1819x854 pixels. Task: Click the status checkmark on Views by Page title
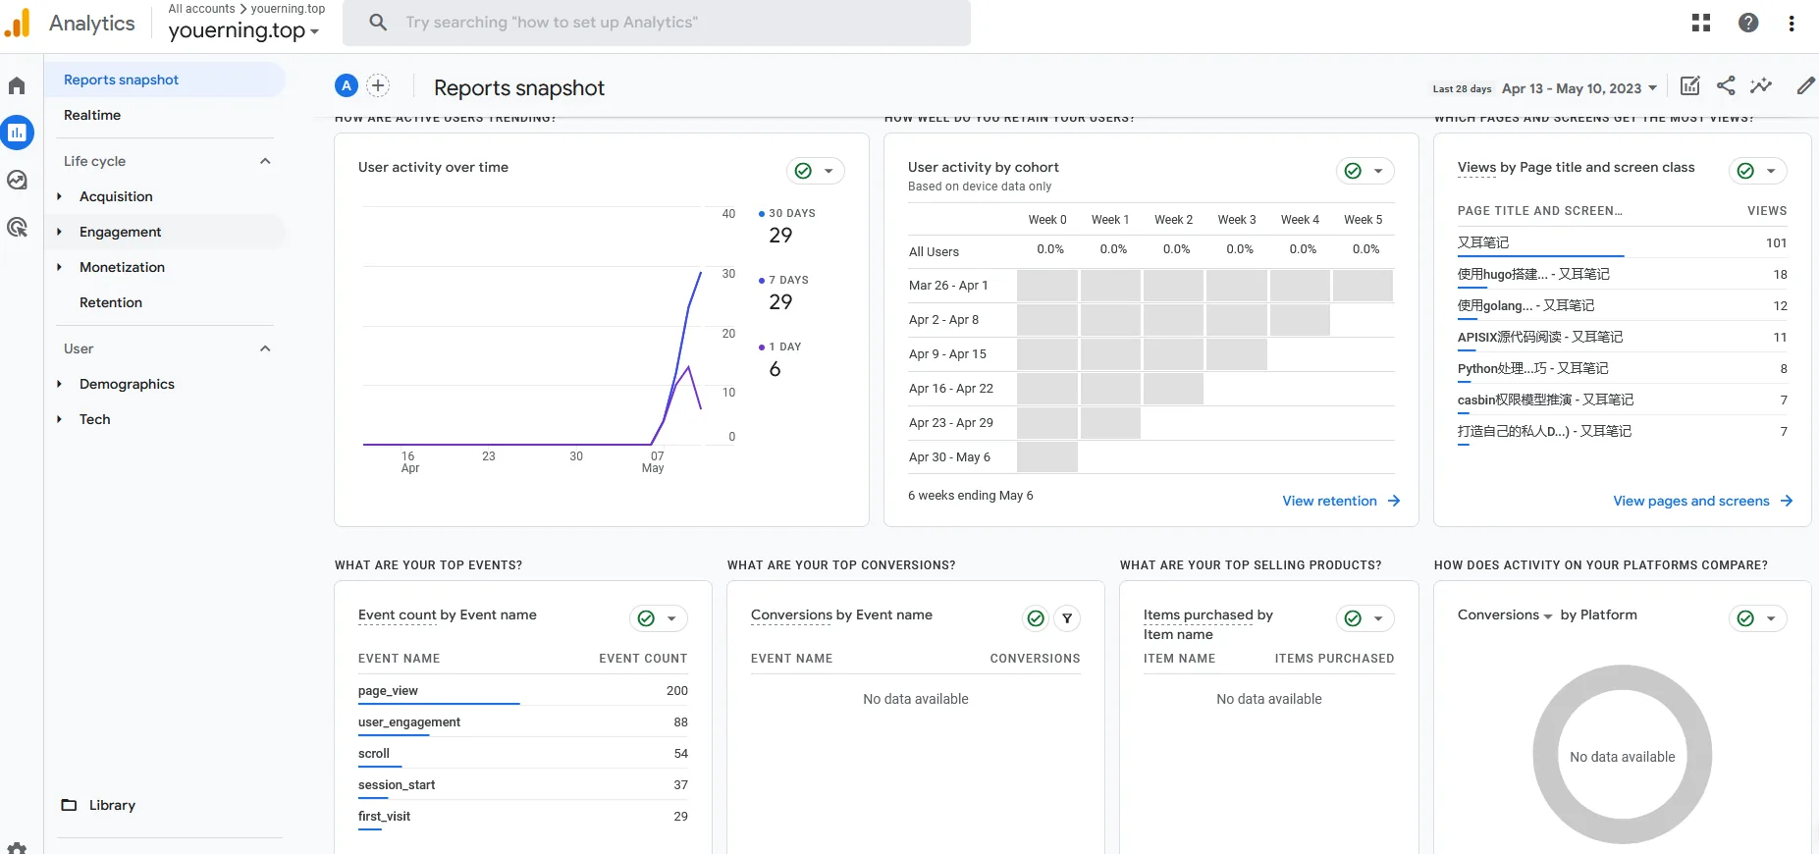coord(1745,171)
